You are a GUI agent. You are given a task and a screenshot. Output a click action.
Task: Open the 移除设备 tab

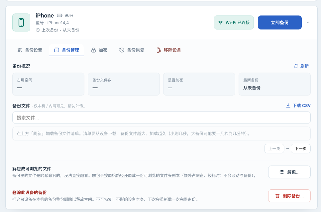(169, 50)
